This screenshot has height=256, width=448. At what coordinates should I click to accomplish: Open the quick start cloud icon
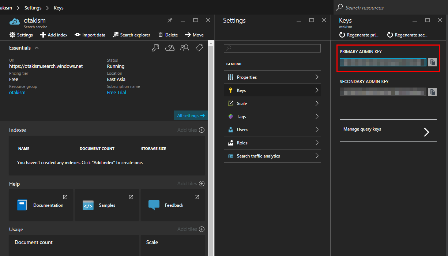170,48
